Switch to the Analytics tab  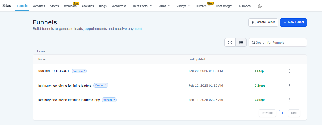pyautogui.click(x=88, y=6)
